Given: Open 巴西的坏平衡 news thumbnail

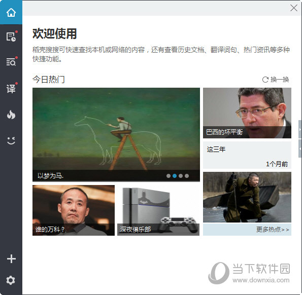Looking at the screenshot, I should [x=247, y=113].
